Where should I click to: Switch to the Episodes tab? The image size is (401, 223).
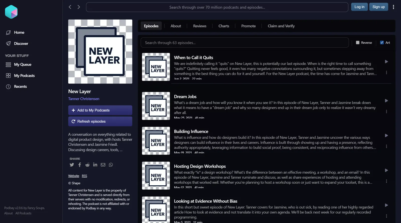(x=151, y=26)
